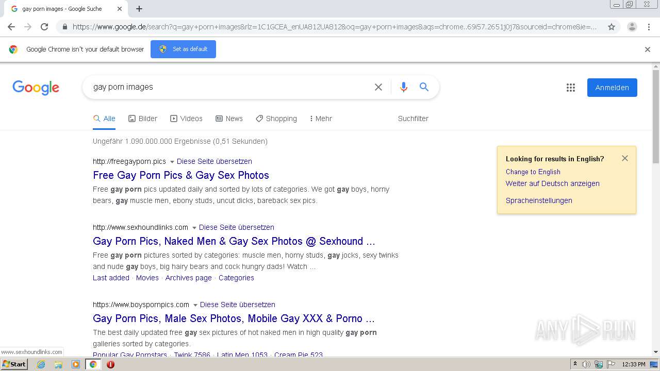Reload the page with the refresh icon
660x371 pixels.
click(44, 27)
